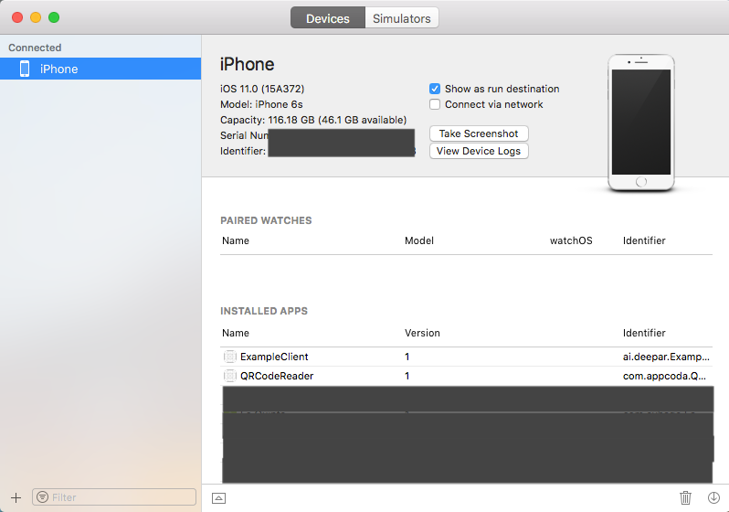The image size is (729, 512).
Task: Select the Devices tab
Action: 328,18
